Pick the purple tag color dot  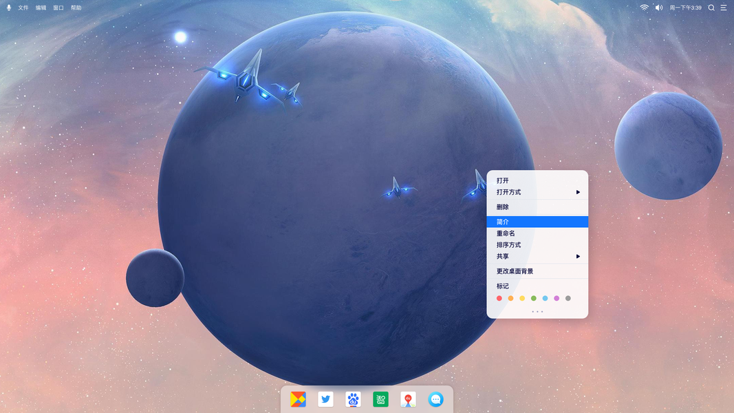(557, 298)
